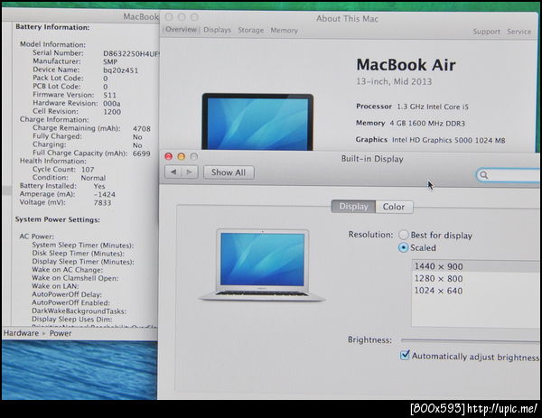
Task: Choose 1440 × 900 resolution
Action: click(476, 266)
